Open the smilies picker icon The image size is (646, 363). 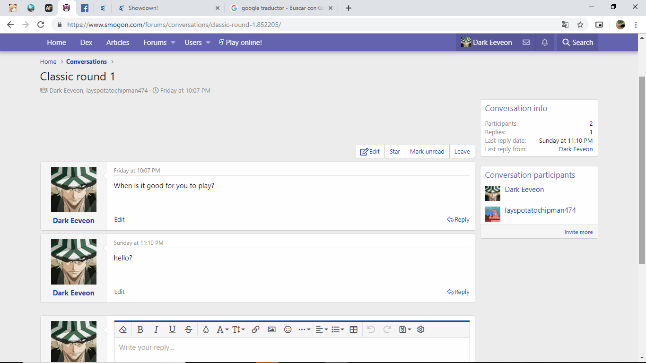288,329
